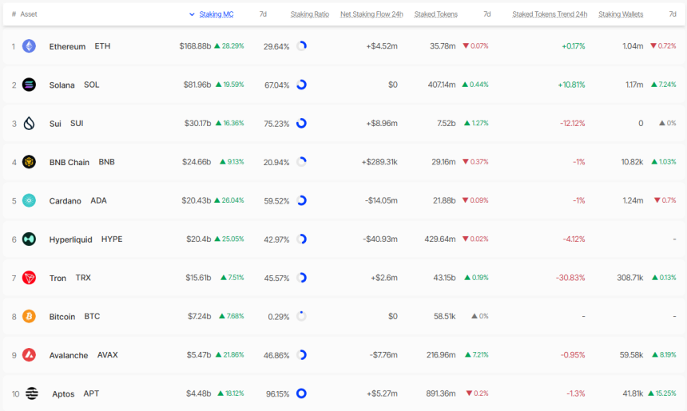This screenshot has height=411, width=687.
Task: Open the Hyperliquid asset name link
Action: (70, 239)
